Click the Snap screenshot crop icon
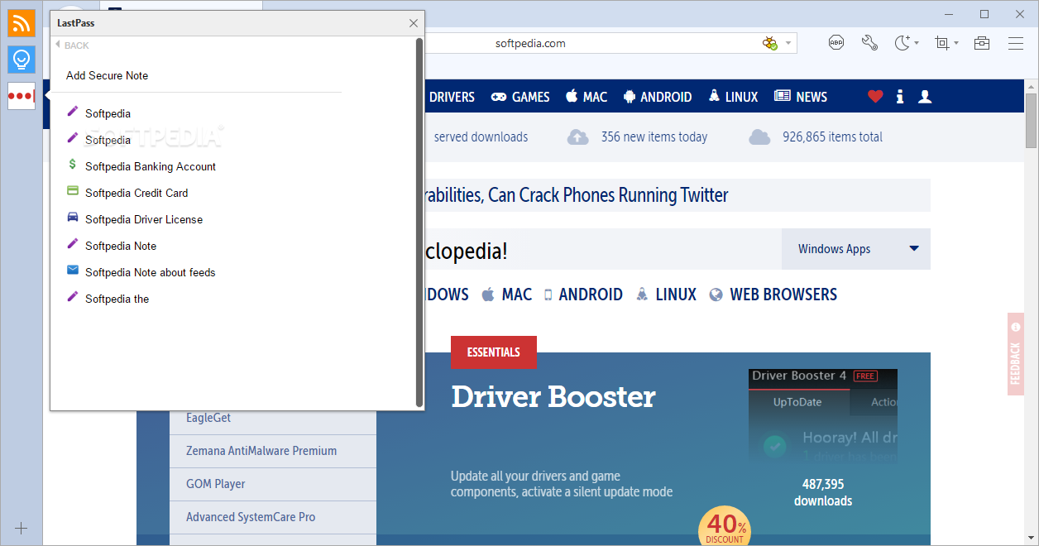 pos(942,43)
